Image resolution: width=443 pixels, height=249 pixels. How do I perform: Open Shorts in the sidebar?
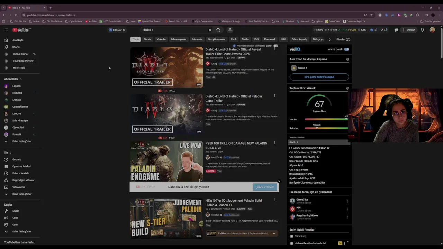point(16,47)
